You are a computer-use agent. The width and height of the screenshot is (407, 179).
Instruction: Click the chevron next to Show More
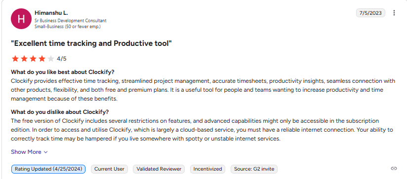[x=45, y=152]
